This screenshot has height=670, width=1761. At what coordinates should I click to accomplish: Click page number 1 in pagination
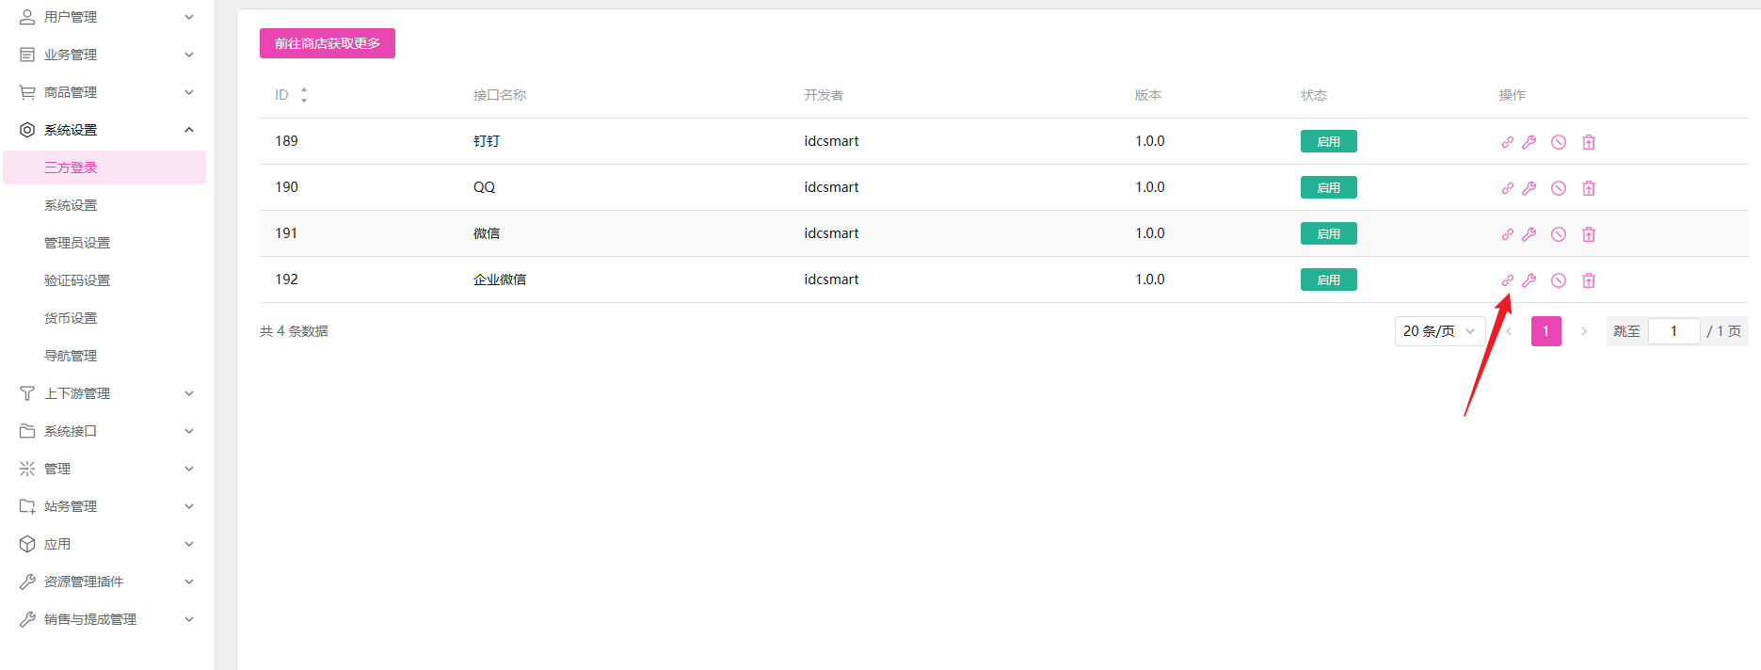click(1545, 331)
